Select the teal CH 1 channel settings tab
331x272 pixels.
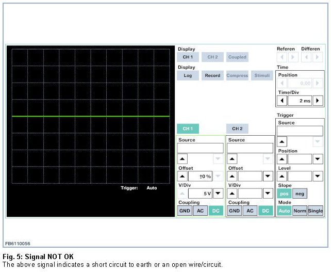coord(188,129)
